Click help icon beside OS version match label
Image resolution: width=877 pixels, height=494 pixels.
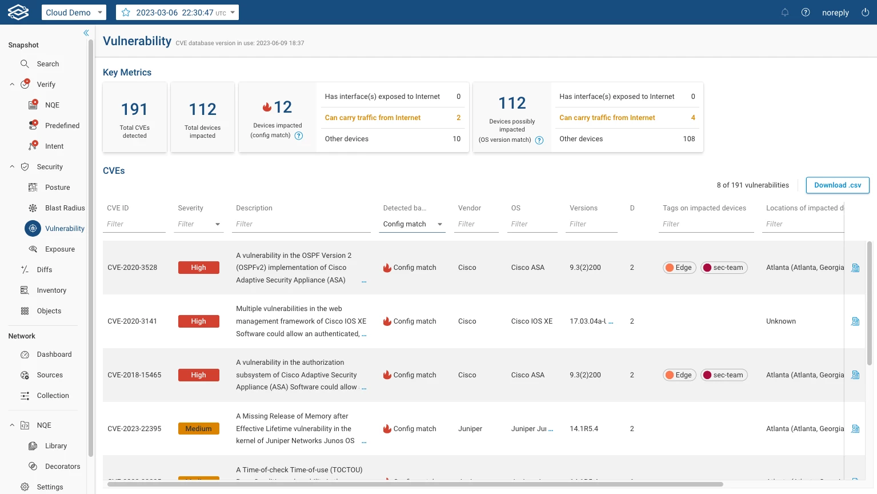[x=539, y=140]
